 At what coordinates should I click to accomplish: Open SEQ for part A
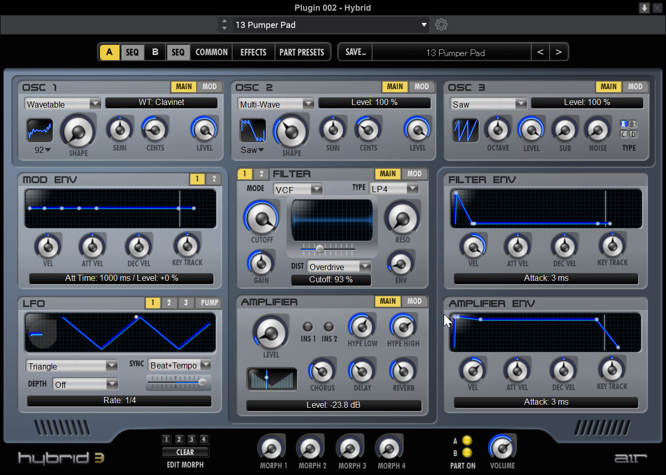pyautogui.click(x=132, y=52)
